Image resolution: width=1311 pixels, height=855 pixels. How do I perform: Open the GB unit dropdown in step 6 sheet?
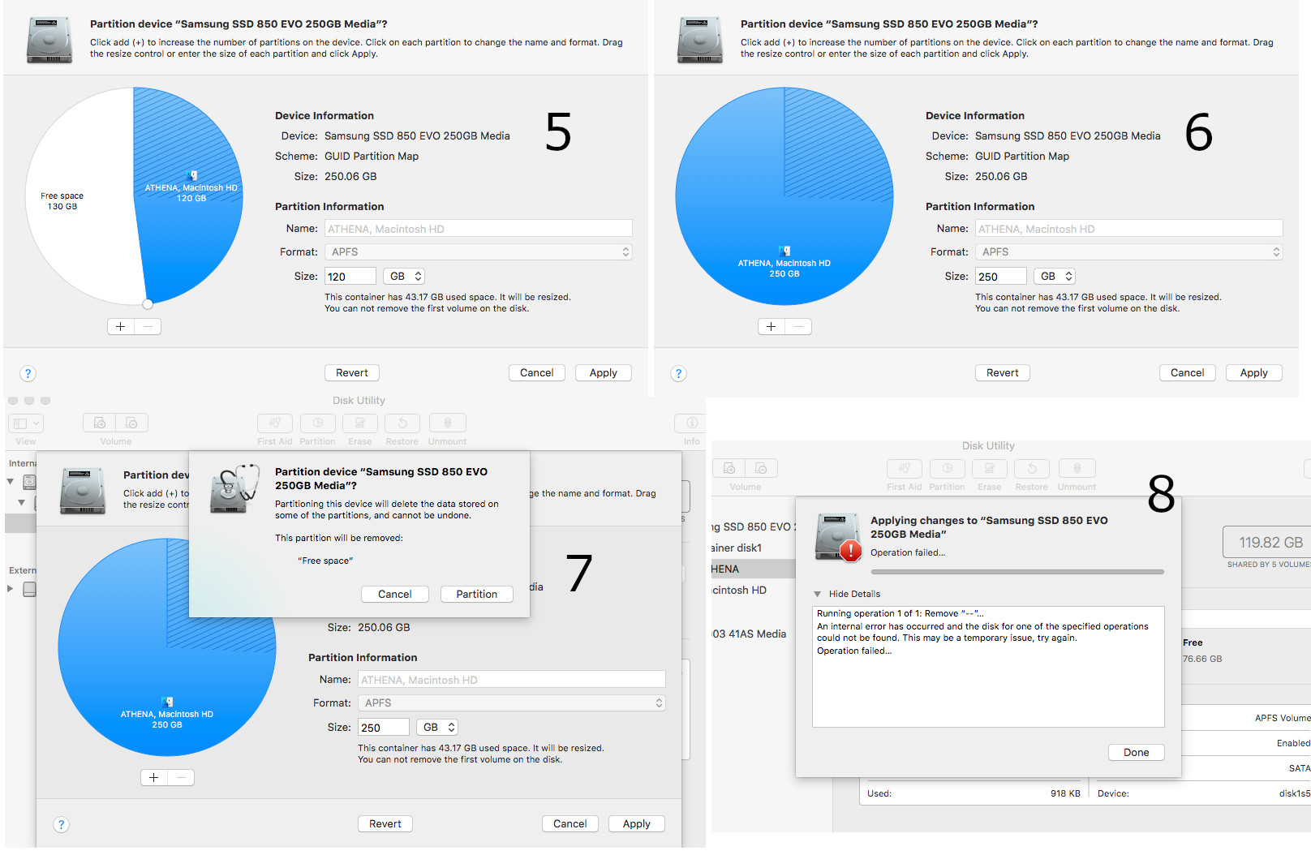(x=1055, y=277)
